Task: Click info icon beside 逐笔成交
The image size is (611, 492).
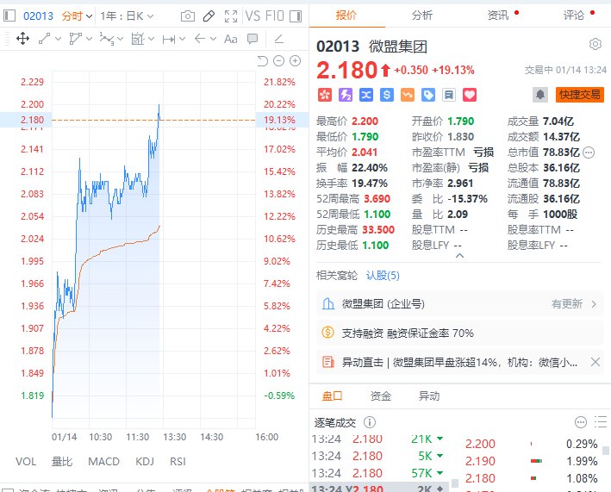Action: point(370,422)
